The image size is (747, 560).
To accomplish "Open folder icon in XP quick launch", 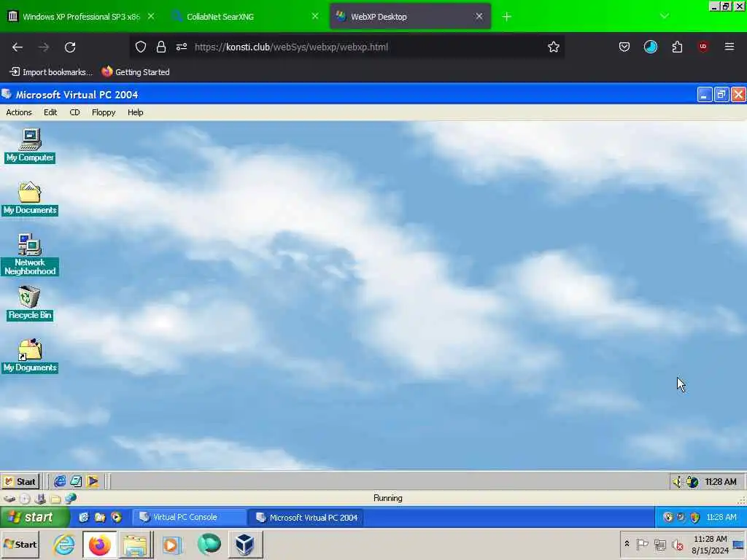I will [100, 517].
